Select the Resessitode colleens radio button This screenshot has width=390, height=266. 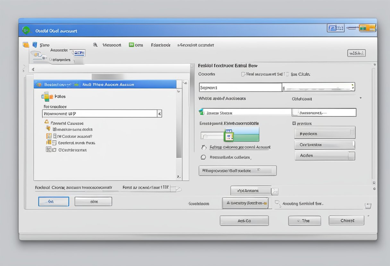pos(203,157)
